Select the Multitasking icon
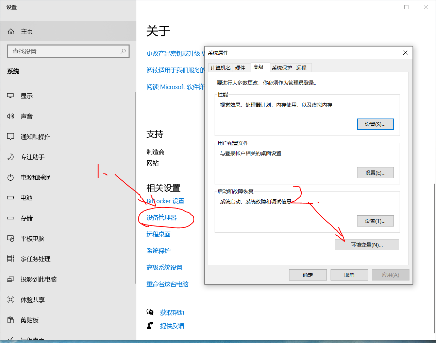 coord(11,259)
